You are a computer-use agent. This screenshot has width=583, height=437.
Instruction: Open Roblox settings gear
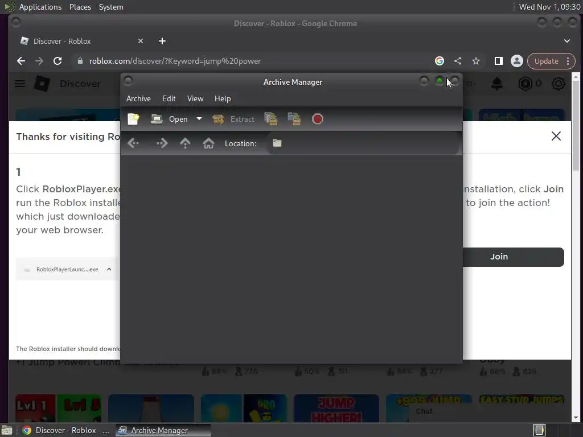pyautogui.click(x=558, y=84)
